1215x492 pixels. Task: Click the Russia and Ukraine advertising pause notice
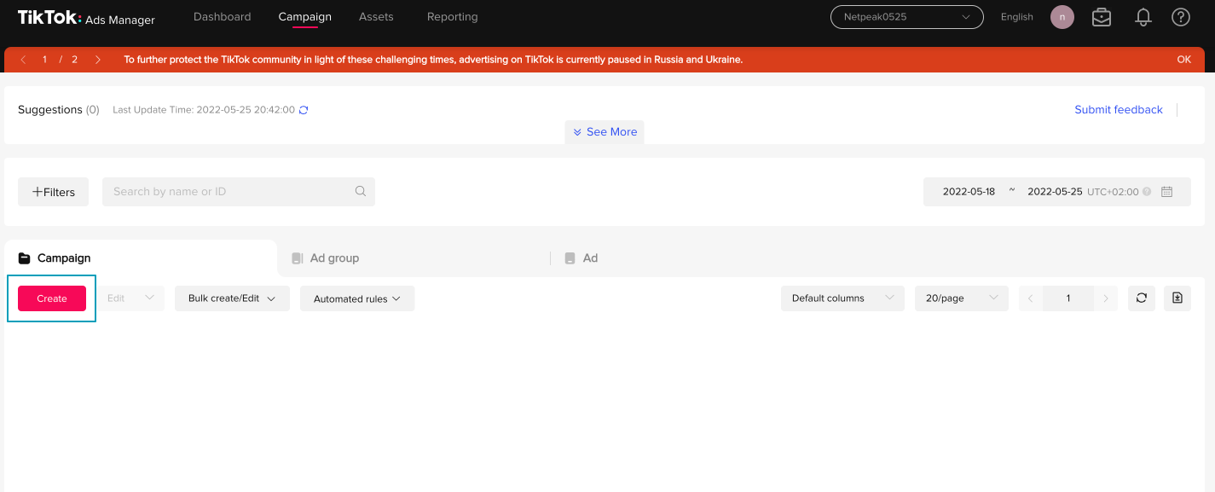(x=433, y=60)
